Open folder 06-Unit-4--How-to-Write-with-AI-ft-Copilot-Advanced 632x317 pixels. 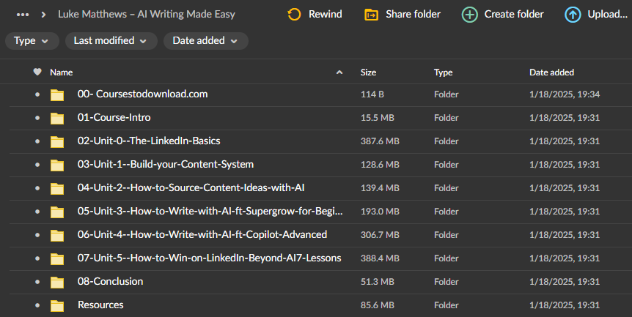coord(202,234)
